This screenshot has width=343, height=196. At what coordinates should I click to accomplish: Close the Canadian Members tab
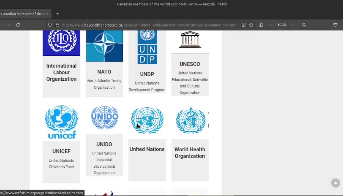click(47, 14)
